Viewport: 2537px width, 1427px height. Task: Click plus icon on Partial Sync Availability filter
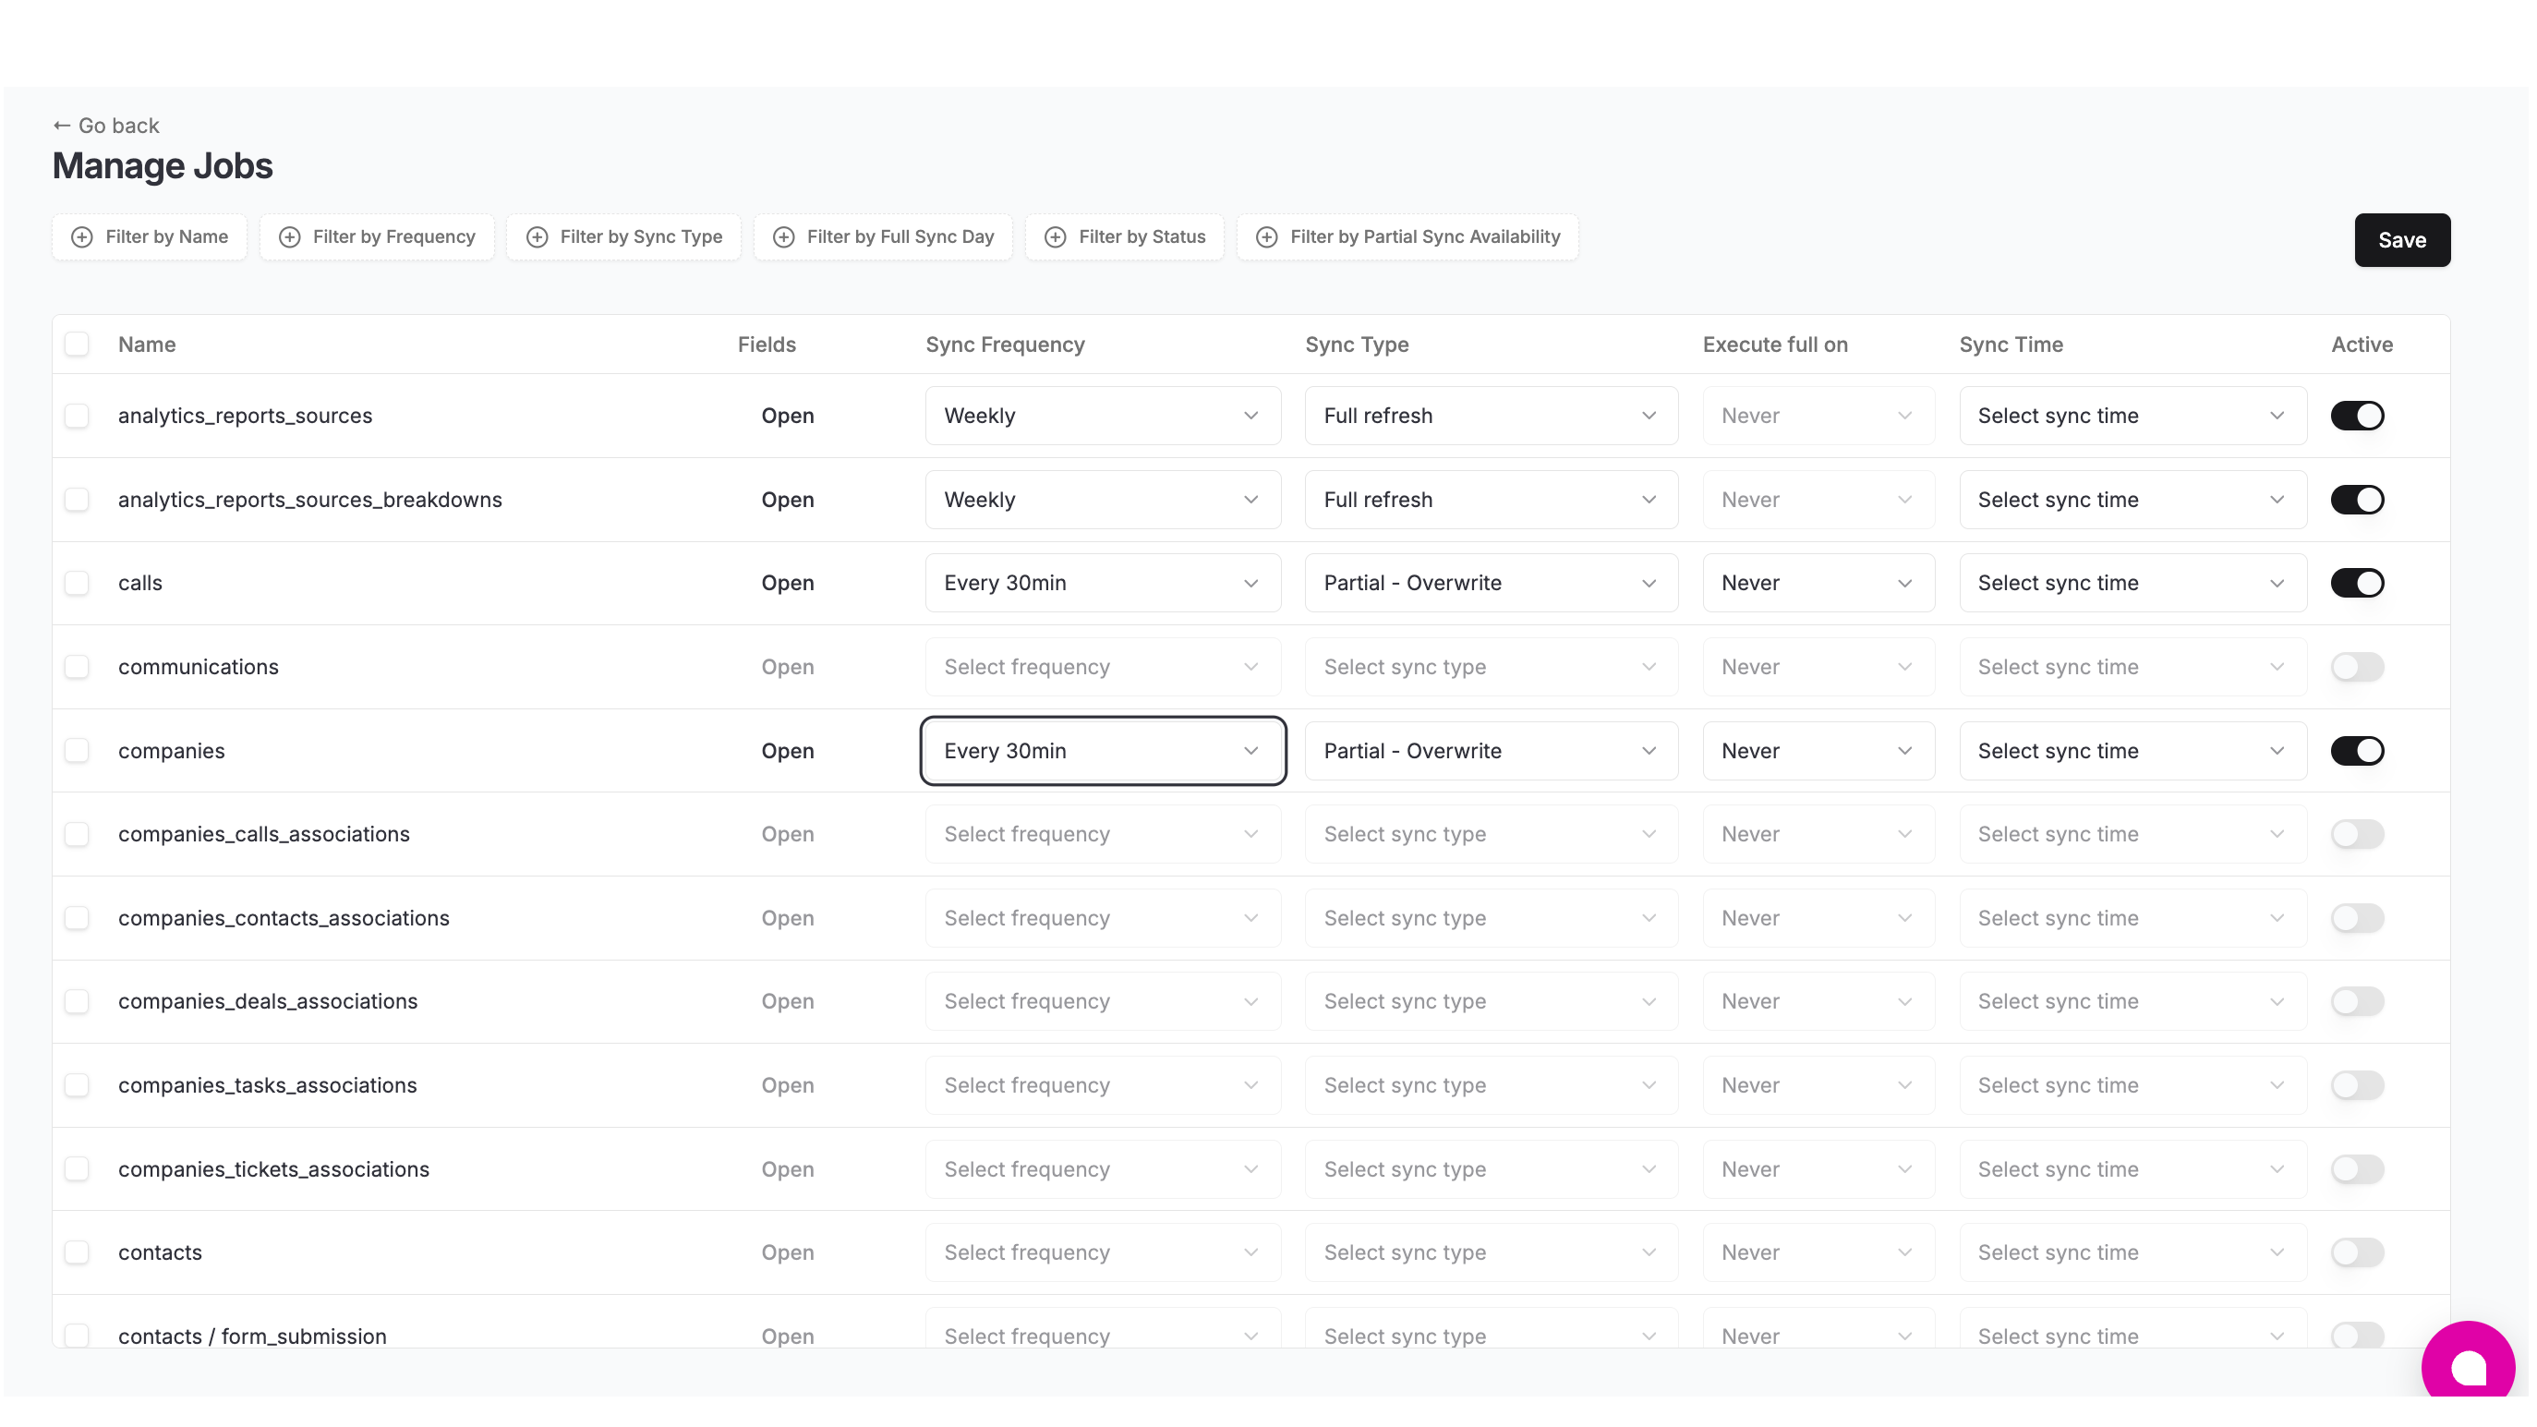click(1267, 237)
